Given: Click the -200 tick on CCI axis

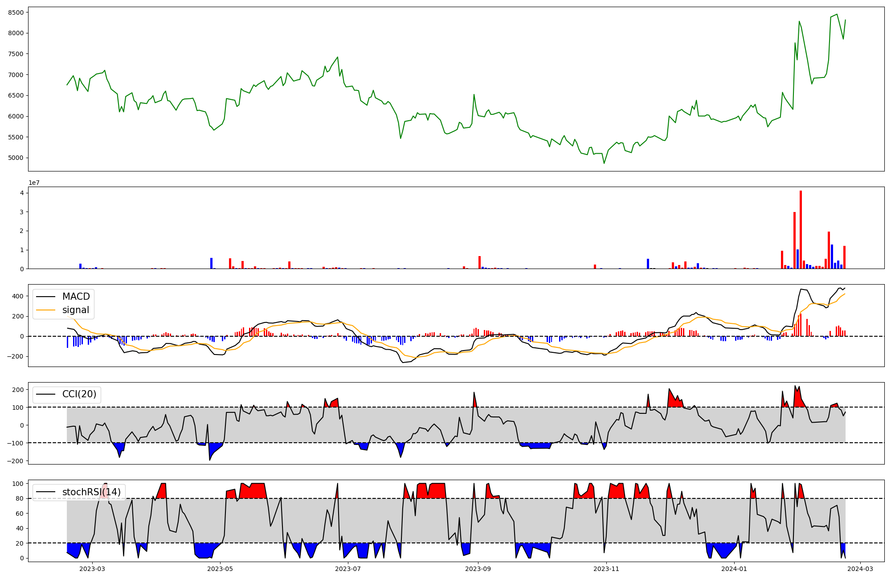Looking at the screenshot, I should click(15, 461).
